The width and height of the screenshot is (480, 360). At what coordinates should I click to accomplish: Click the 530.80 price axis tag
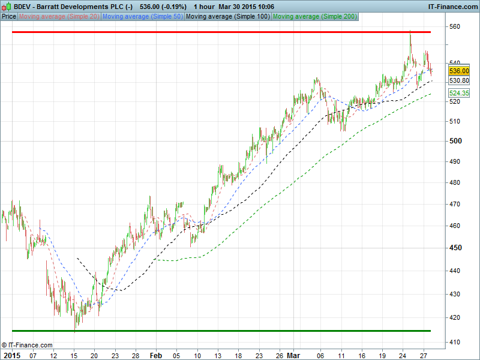click(458, 80)
